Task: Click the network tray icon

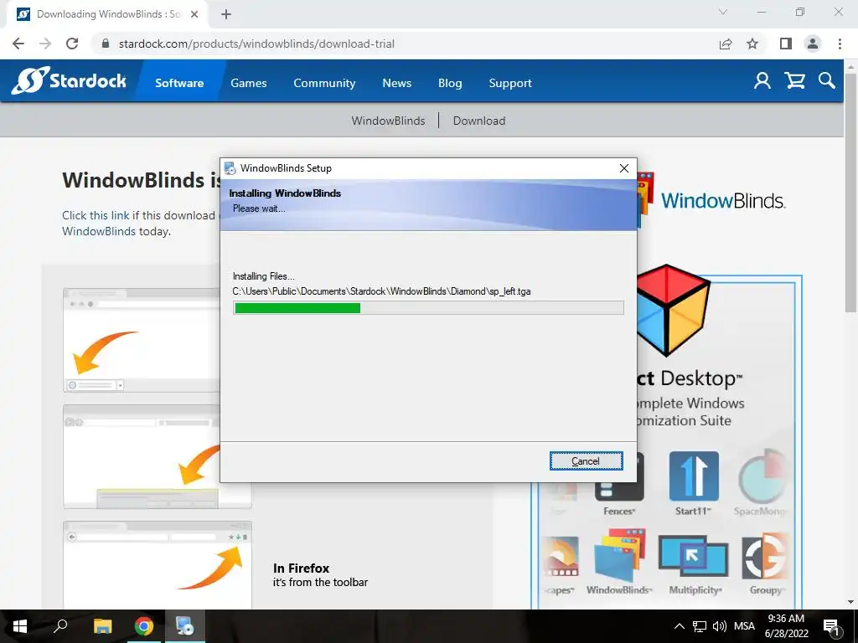Action: [700, 626]
